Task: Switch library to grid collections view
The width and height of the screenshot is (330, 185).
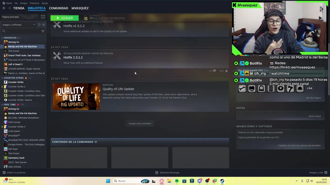Action: (43, 17)
